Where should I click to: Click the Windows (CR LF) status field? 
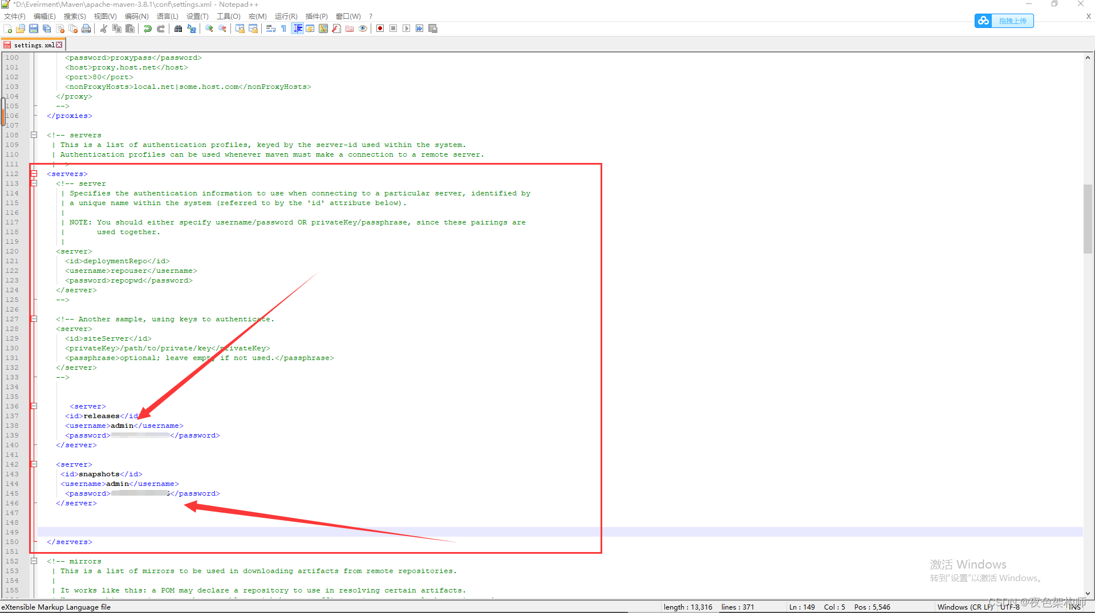pos(966,607)
